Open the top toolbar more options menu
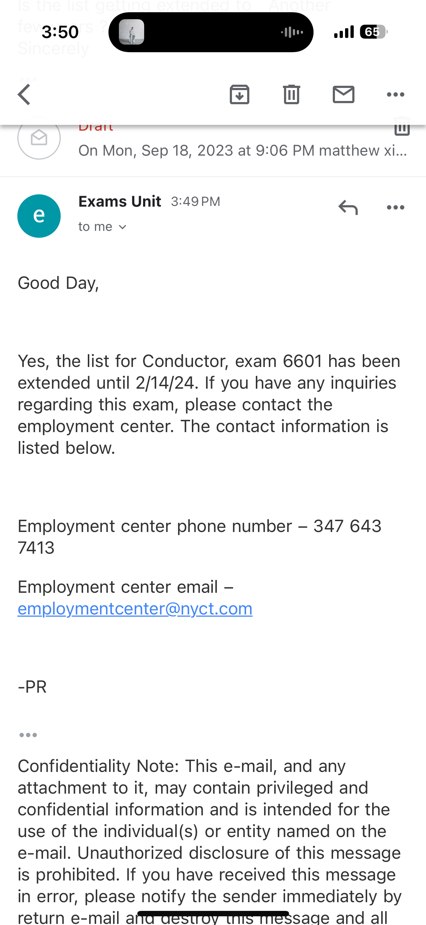The height and width of the screenshot is (925, 426). click(395, 95)
